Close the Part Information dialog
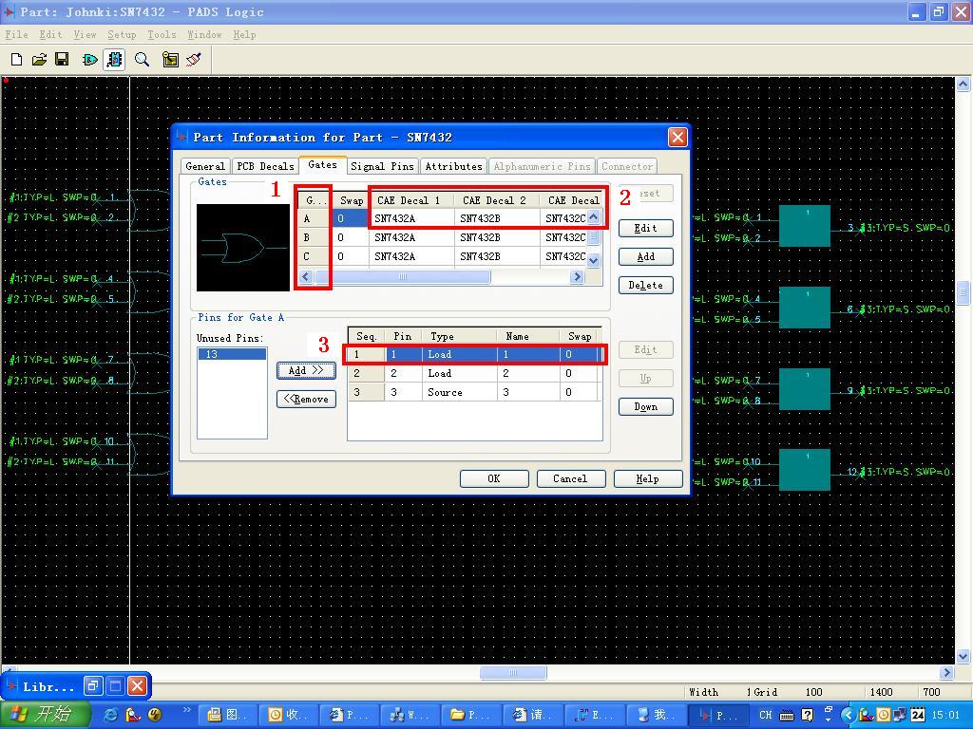Viewport: 973px width, 729px height. (677, 137)
